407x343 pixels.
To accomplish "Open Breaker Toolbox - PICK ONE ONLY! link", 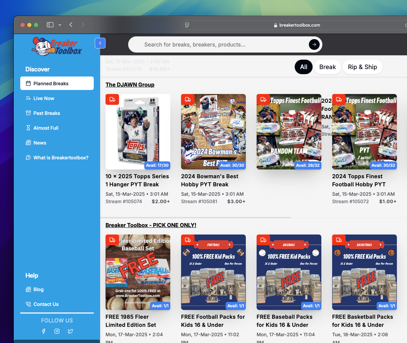I will [x=151, y=225].
